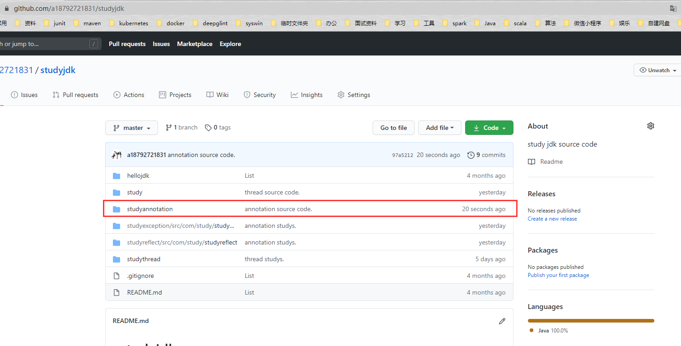Open the Issues tab

(x=25, y=95)
